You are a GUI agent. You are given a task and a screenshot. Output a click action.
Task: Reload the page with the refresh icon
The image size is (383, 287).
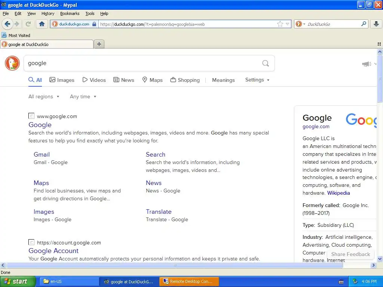tap(28, 24)
